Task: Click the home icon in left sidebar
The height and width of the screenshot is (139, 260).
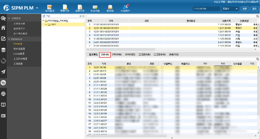Action: [x=3, y=28]
